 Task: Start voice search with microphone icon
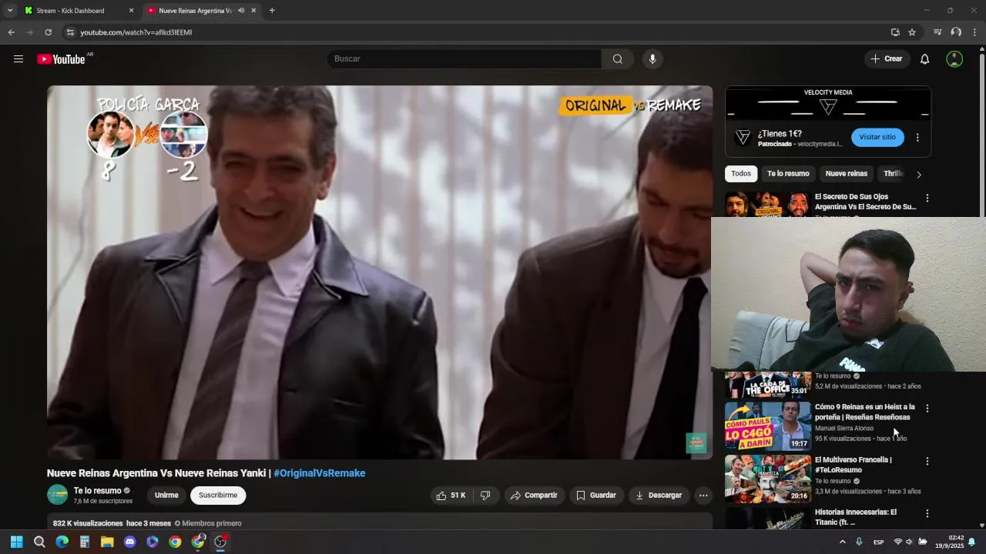pos(652,59)
